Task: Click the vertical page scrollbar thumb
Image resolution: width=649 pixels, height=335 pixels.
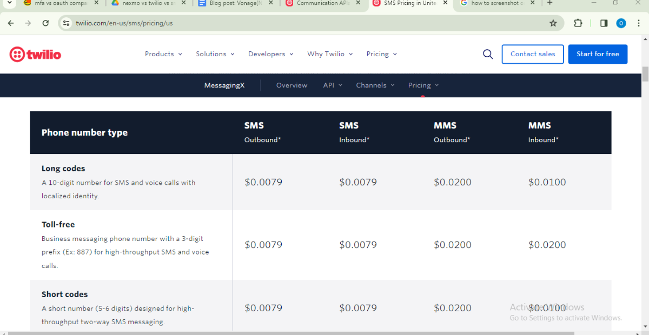Action: 645,75
